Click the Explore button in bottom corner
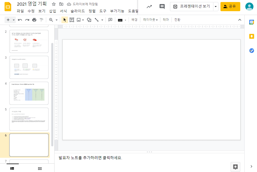 [235, 167]
